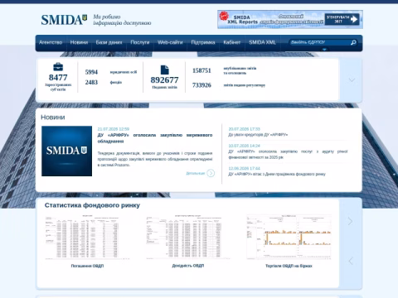
Task: Click the Детальніше link
Action: pos(196,173)
